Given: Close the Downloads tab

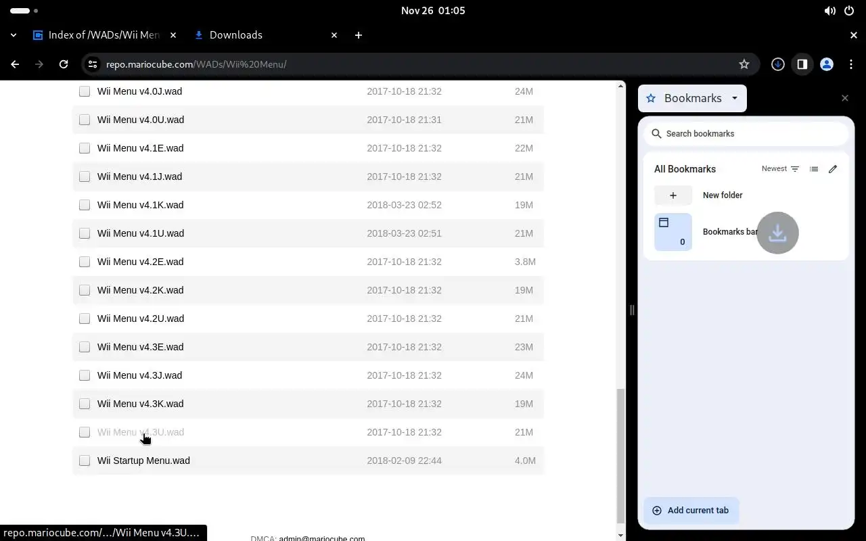Looking at the screenshot, I should [x=334, y=35].
